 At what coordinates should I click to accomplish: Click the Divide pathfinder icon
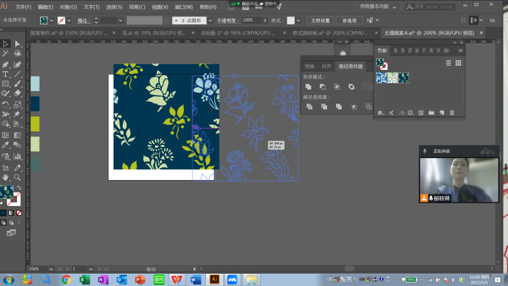[x=308, y=106]
